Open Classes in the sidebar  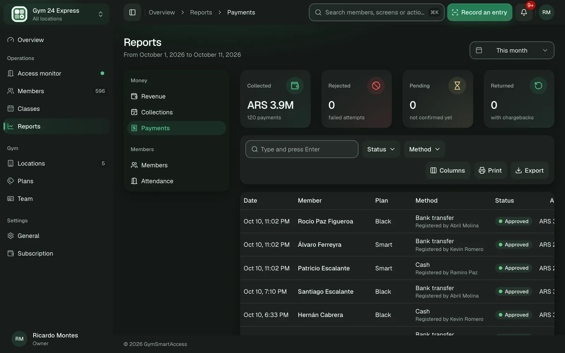[56, 109]
